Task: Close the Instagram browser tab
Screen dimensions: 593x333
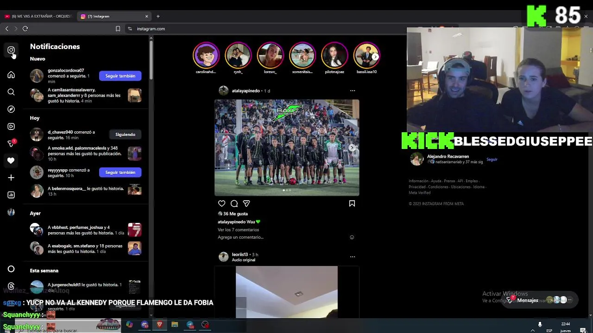Action: [147, 16]
